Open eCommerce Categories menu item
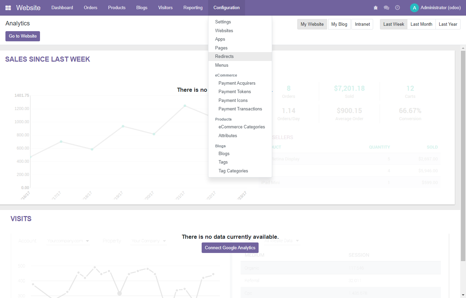This screenshot has width=466, height=298. 242,127
